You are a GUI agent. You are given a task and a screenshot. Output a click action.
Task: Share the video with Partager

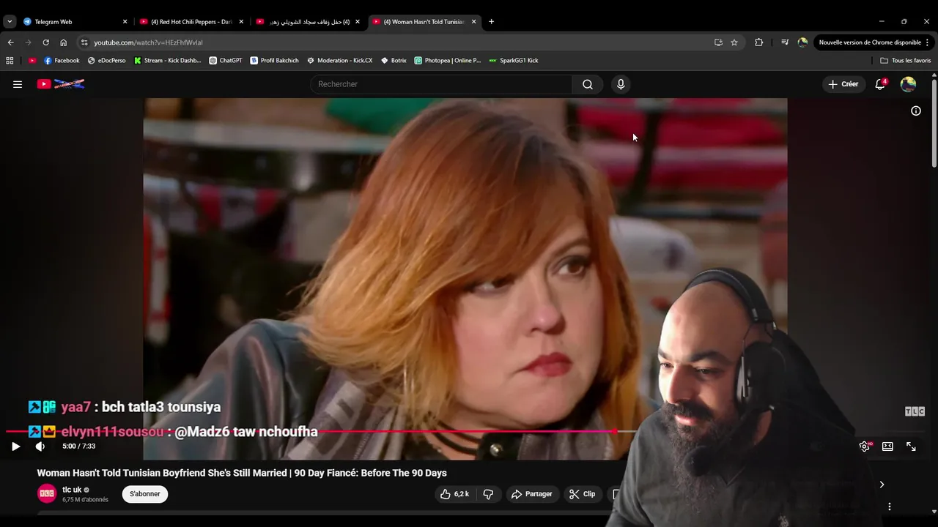(x=531, y=494)
